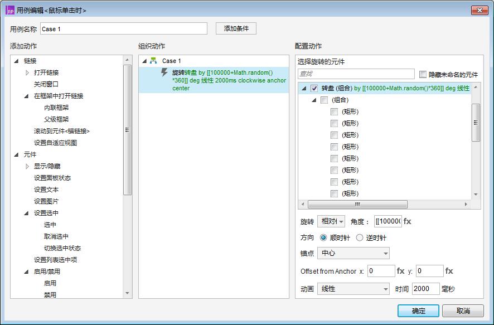Select 设置文本 action

coord(46,190)
